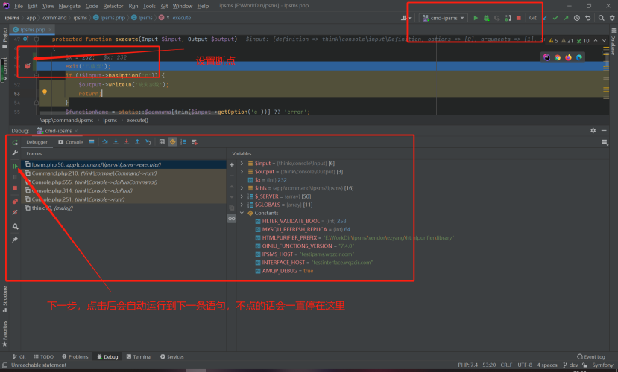Toggle mute breakpoints
The image size is (618, 372).
(15, 212)
